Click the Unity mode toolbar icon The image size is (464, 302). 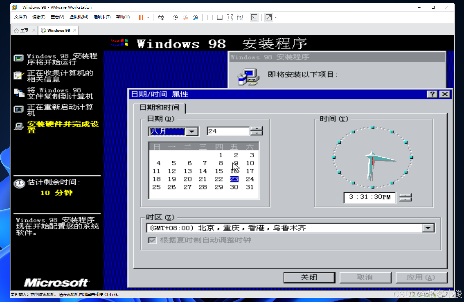(240, 17)
